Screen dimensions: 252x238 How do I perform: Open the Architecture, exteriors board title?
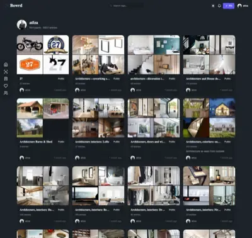[203, 142]
